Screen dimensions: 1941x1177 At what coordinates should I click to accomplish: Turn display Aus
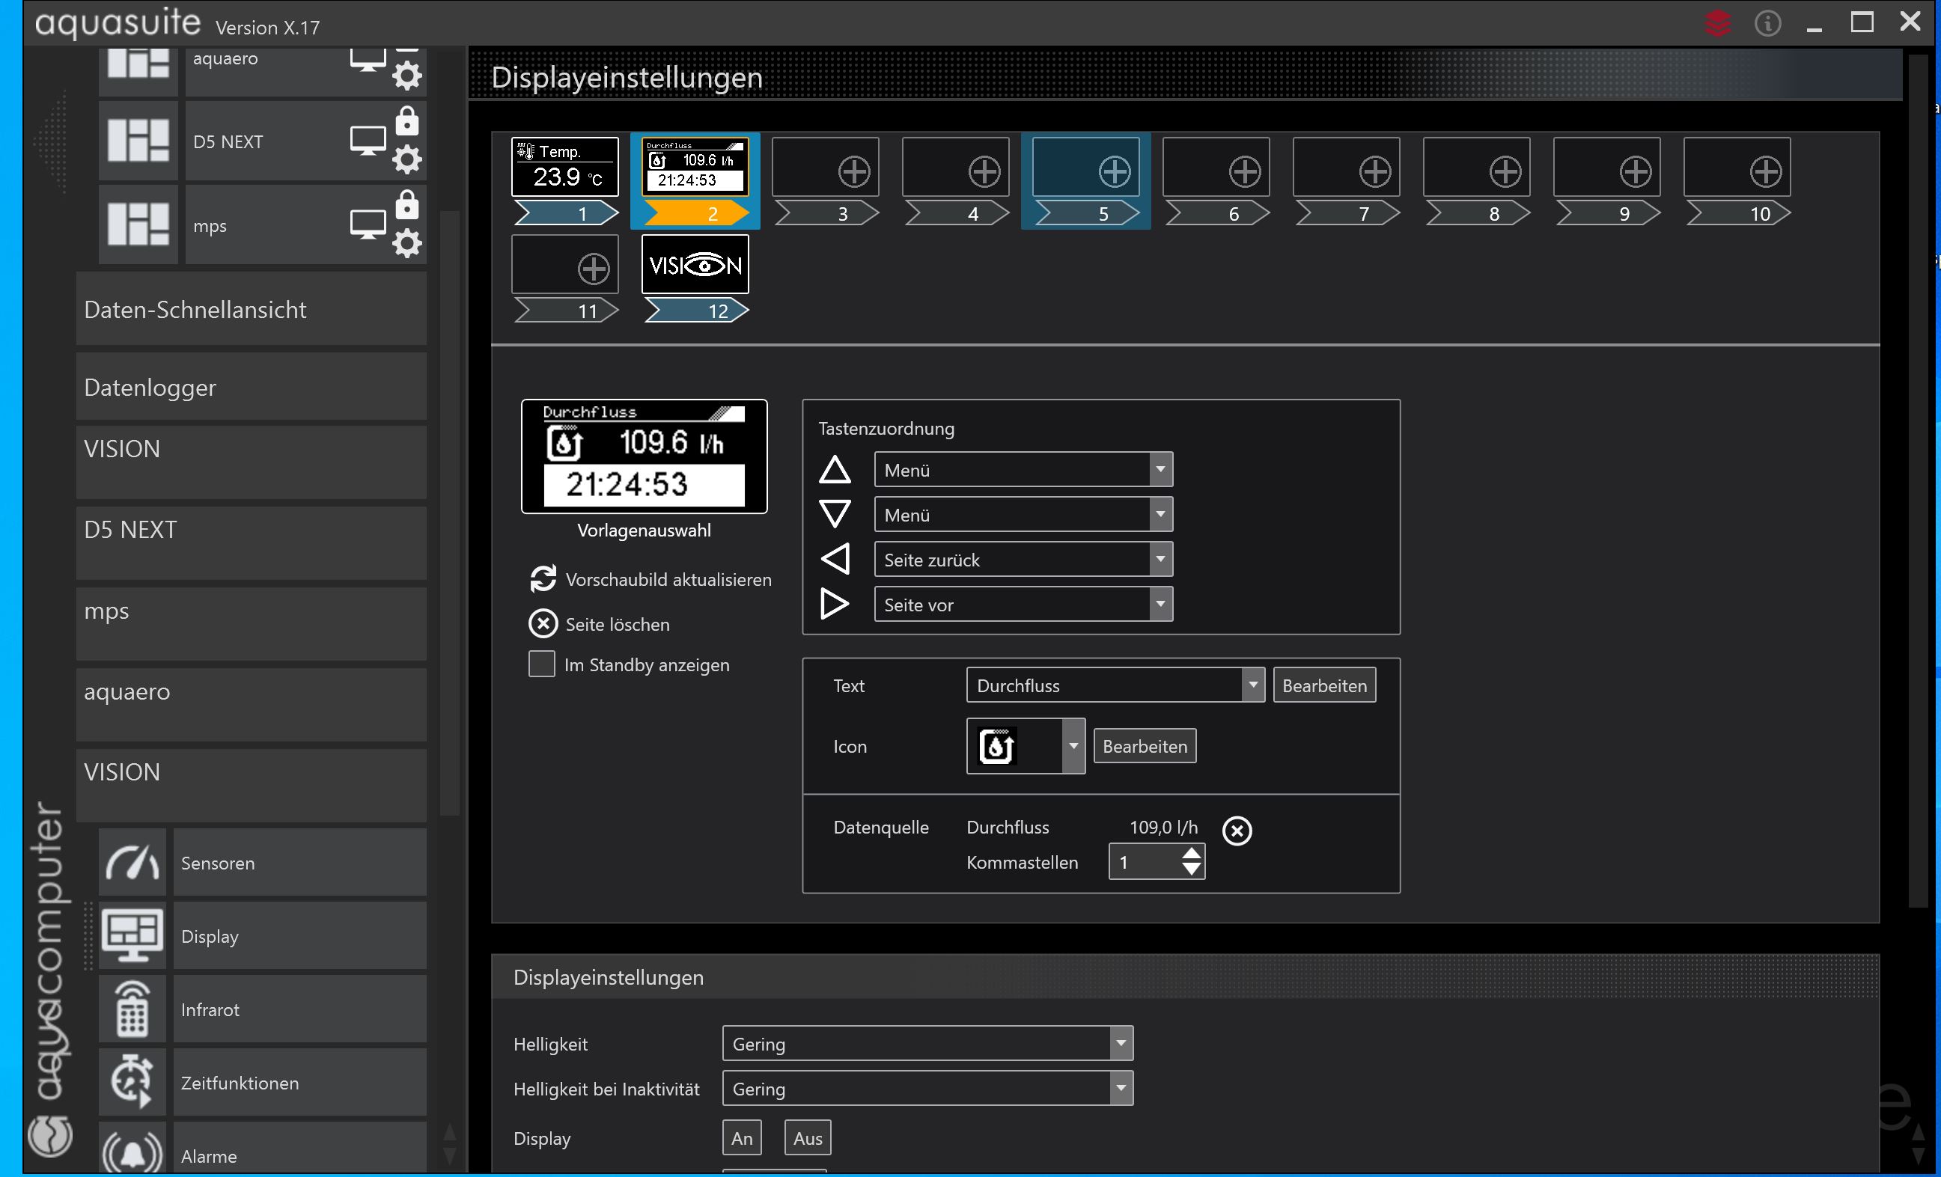tap(808, 1137)
